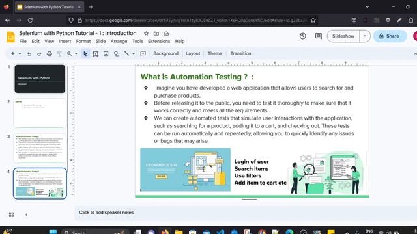Open the Edit menu
The image size is (417, 234).
(35, 41)
